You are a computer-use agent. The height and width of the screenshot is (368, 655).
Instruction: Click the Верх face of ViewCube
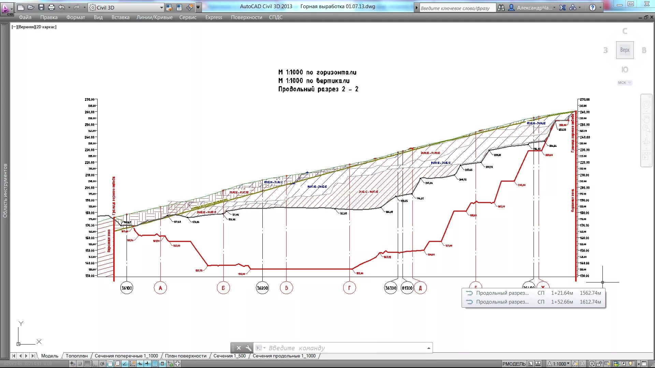pos(625,50)
